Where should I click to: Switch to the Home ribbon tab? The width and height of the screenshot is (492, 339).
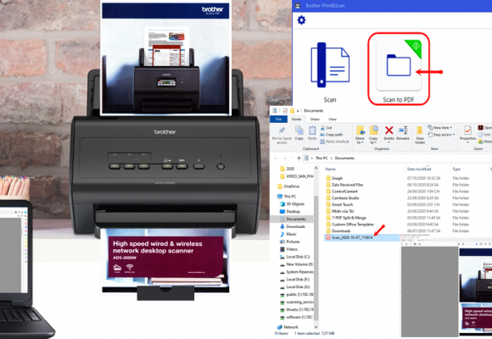296,119
